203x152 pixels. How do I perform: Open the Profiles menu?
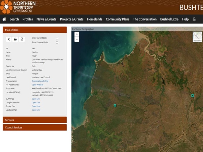pyautogui.click(x=27, y=19)
